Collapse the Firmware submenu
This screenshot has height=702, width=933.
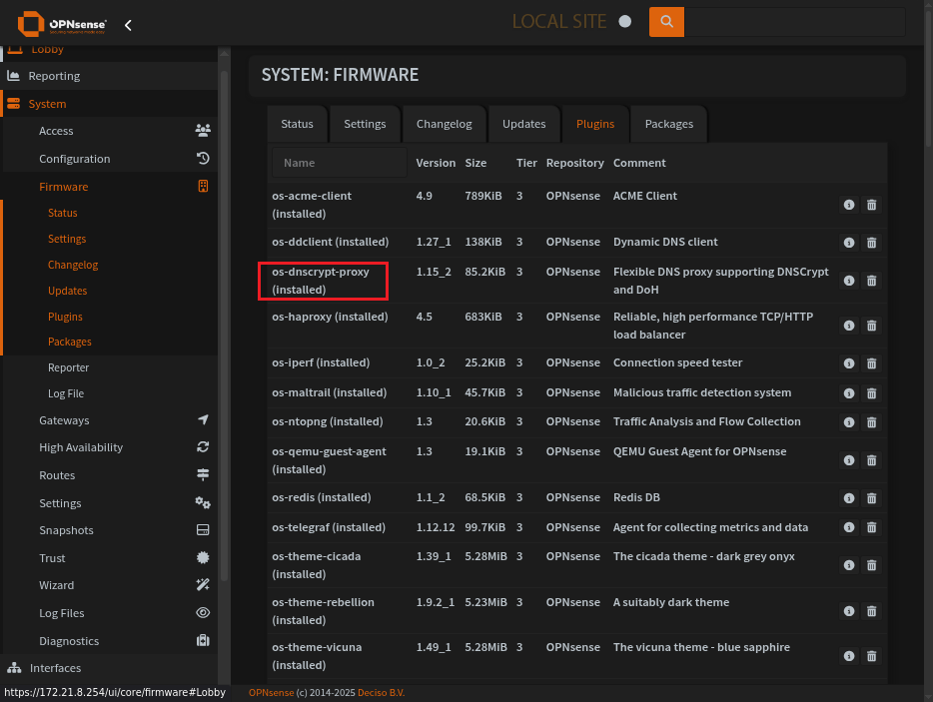(x=110, y=187)
